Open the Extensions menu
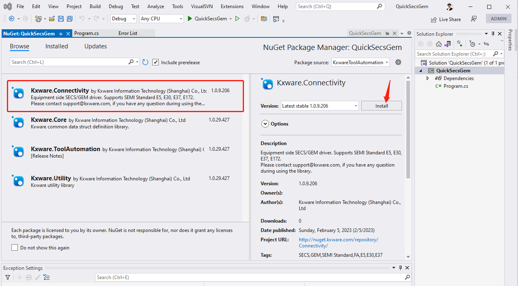 [x=232, y=6]
